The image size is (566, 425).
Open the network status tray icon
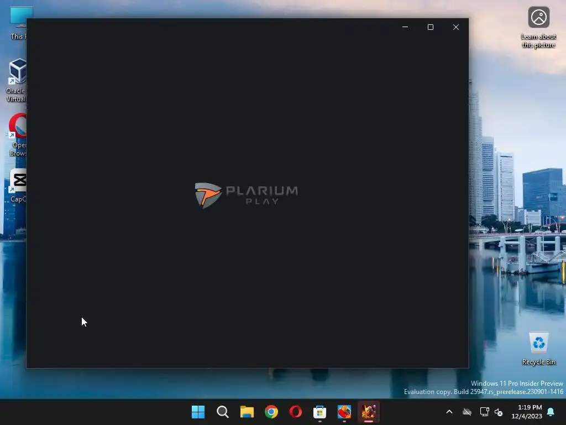[484, 412]
